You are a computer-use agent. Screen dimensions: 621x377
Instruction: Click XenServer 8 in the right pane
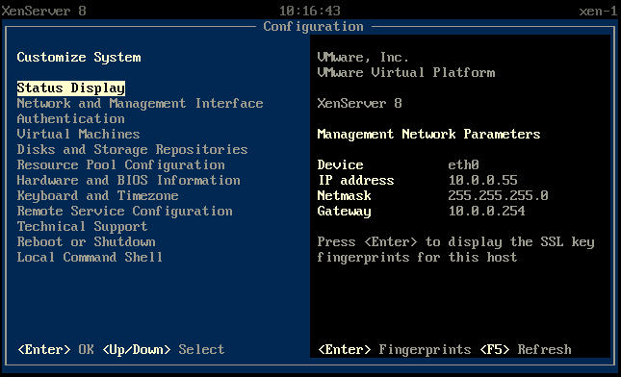coord(360,104)
